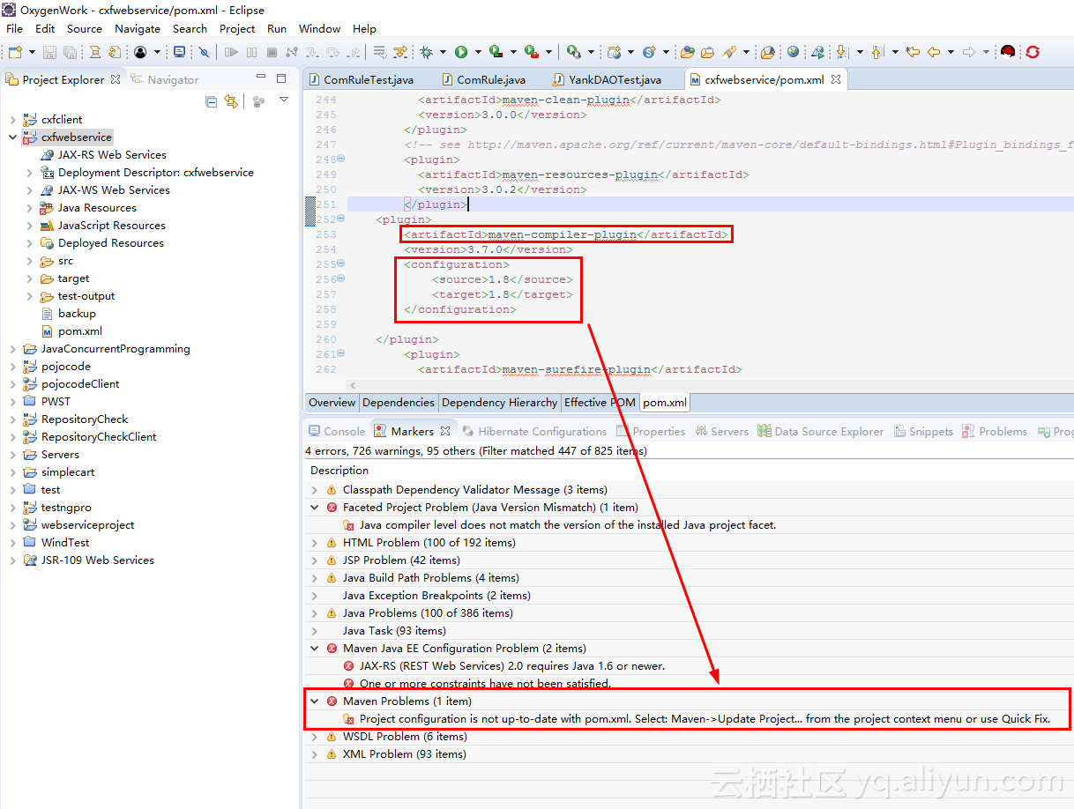The image size is (1074, 809).
Task: Switch to YankDAOTest.java editor tab
Action: click(607, 80)
